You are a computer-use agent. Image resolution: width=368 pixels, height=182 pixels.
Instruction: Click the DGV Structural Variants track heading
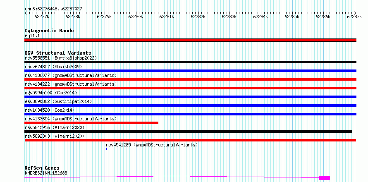[58, 53]
